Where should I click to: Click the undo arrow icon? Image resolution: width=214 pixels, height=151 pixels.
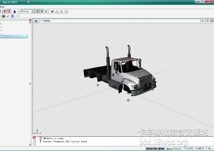point(8,16)
